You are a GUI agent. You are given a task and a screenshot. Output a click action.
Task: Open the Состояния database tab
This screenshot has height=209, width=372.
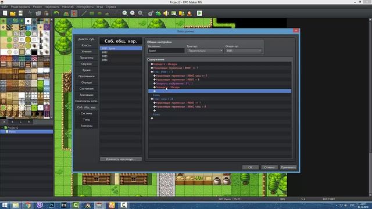(87, 89)
